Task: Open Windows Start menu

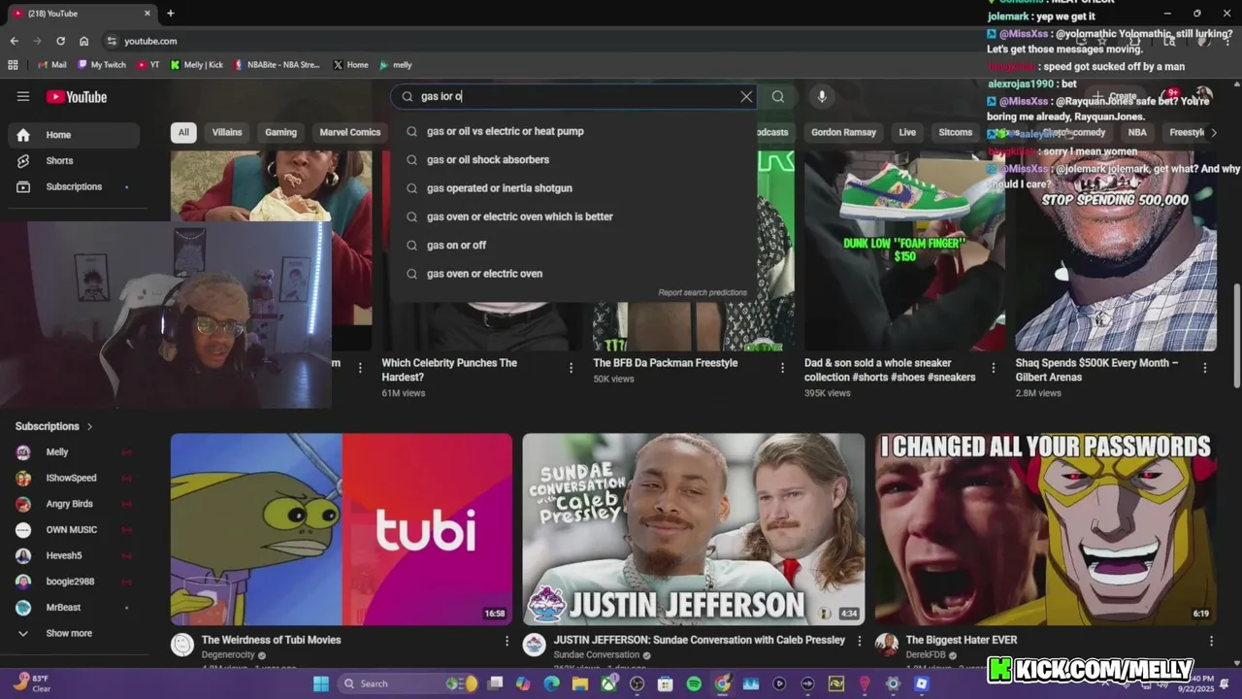Action: (321, 683)
